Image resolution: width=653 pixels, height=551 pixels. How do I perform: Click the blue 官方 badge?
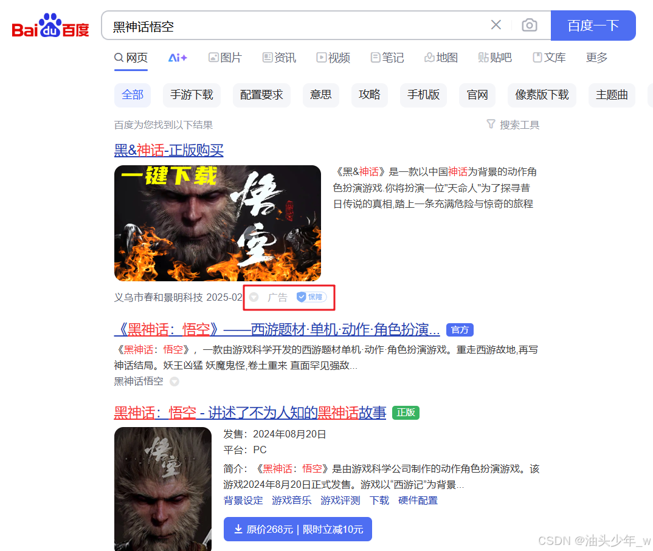click(460, 330)
